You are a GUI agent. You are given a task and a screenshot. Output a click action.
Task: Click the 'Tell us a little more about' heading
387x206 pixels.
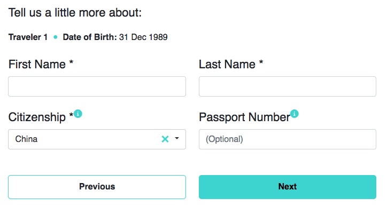(x=75, y=12)
